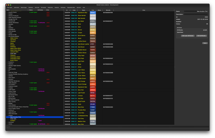Select the Royal Purple color row
Viewport: 215px width, 138px height.
tap(119, 101)
